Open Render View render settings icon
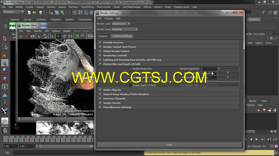This screenshot has width=279, height=156. 52,36
